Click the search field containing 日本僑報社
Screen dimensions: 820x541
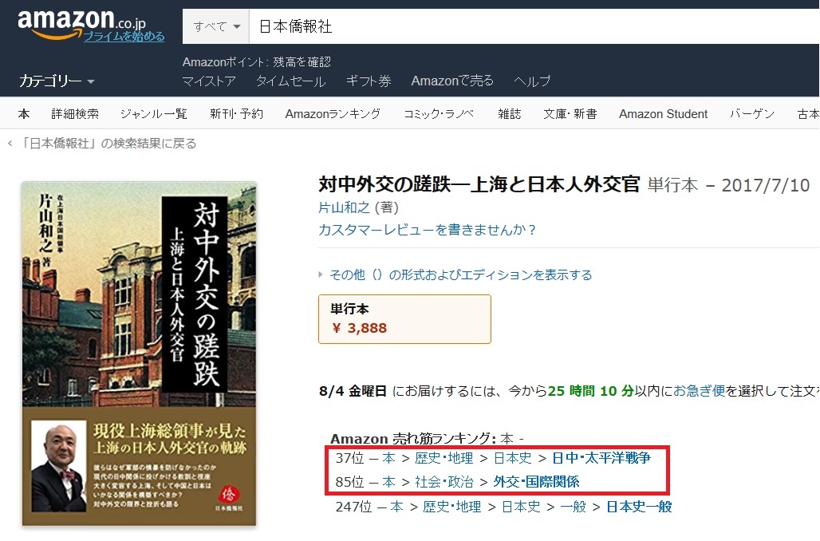[534, 26]
